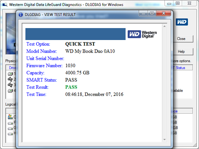Select physical drive 4 disk icon
Screen dimensions: 199x149
coord(10,90)
